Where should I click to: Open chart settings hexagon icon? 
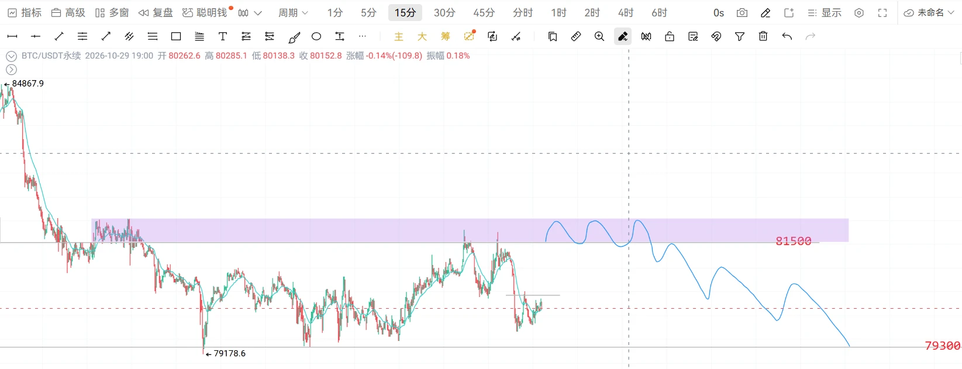[859, 12]
